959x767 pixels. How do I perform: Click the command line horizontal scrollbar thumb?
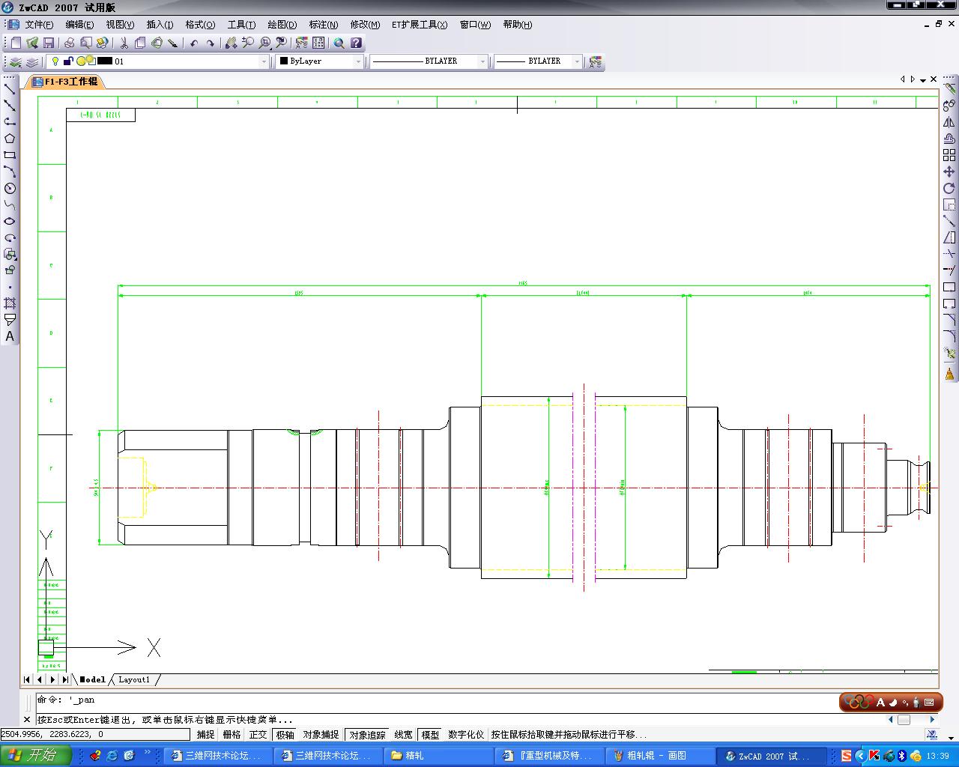(904, 720)
